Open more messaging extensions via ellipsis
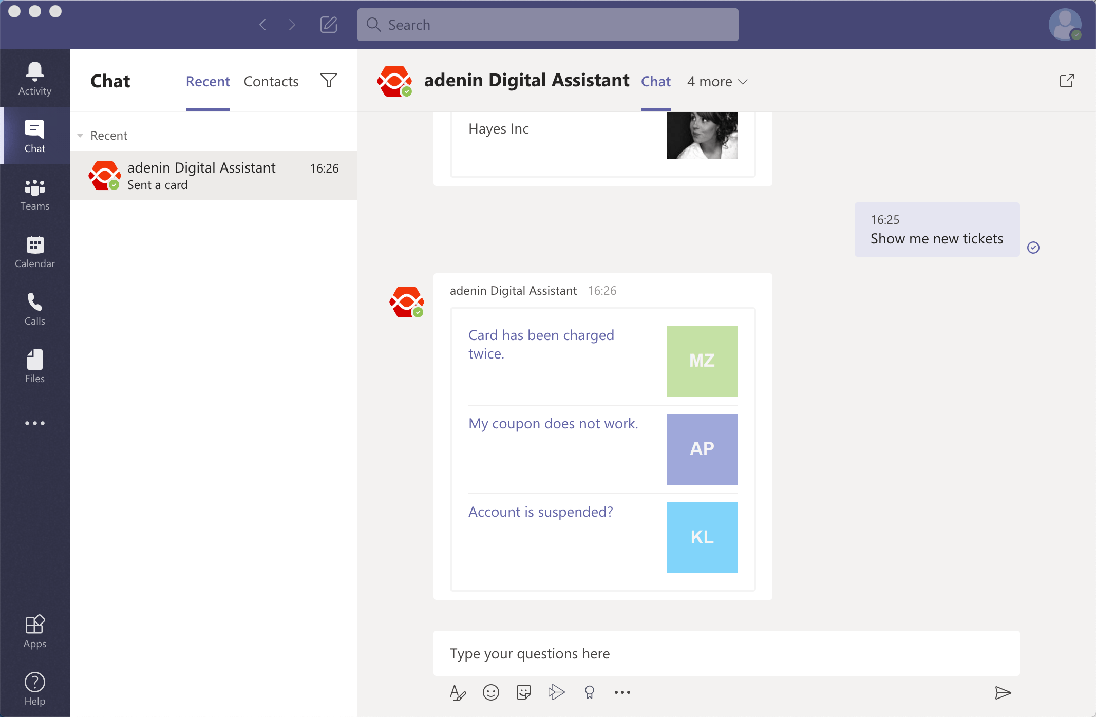The height and width of the screenshot is (717, 1096). (621, 692)
